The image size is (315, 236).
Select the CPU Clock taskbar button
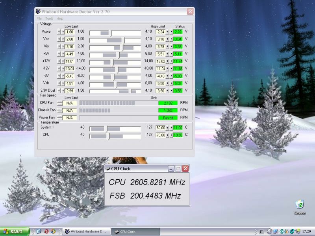tap(136, 231)
